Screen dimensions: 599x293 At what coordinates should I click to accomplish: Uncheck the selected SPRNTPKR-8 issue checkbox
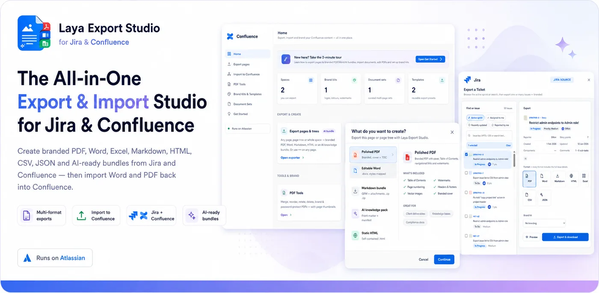coord(466,154)
